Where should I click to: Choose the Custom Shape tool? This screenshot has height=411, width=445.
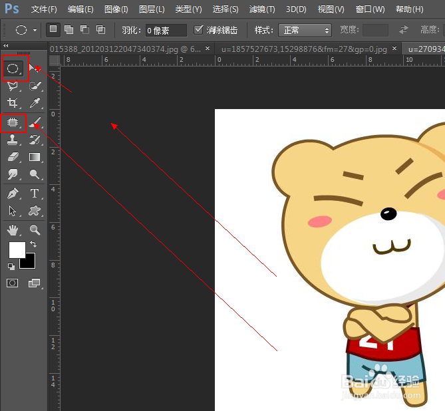(35, 211)
